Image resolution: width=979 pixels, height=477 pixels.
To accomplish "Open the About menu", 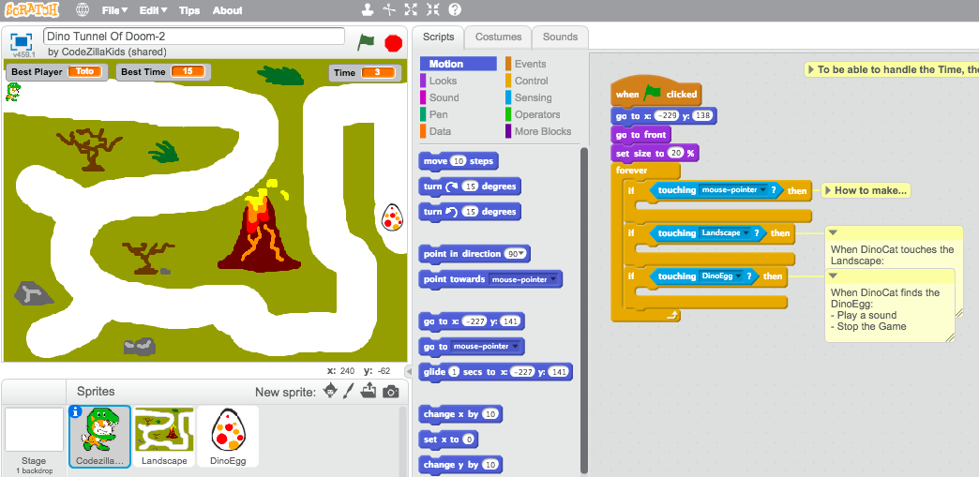I will coord(227,10).
